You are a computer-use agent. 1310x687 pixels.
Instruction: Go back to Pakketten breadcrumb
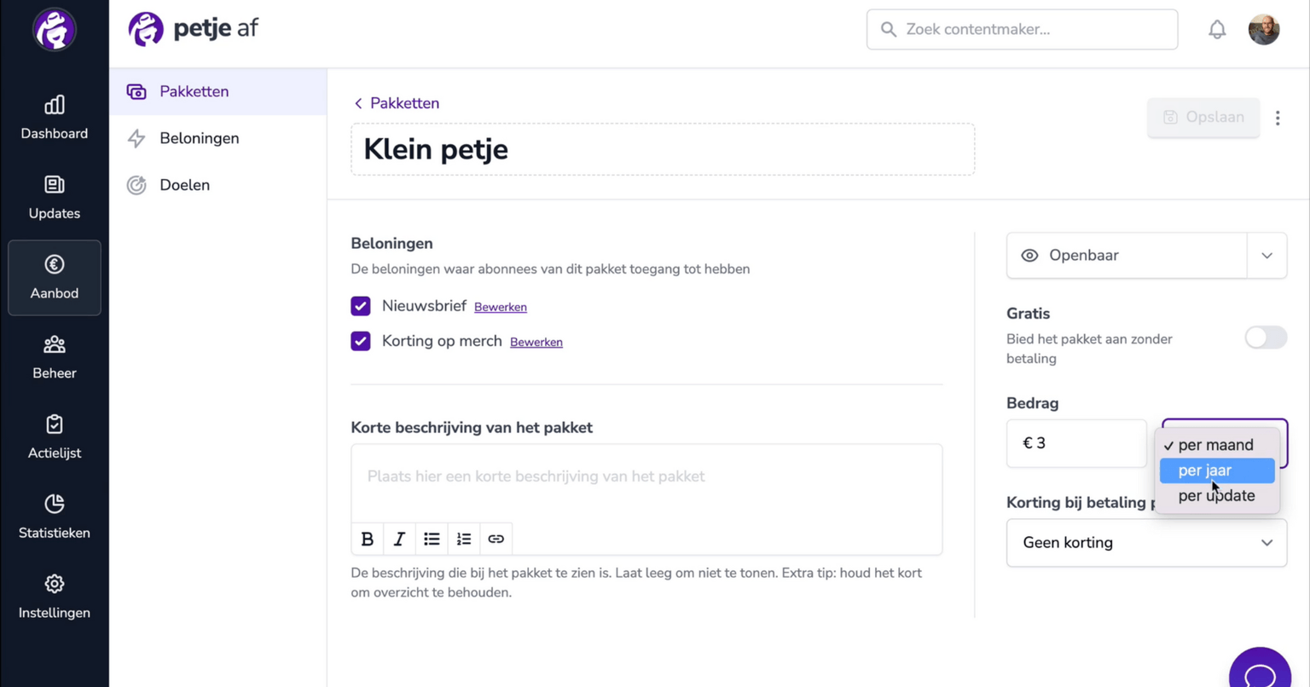397,103
